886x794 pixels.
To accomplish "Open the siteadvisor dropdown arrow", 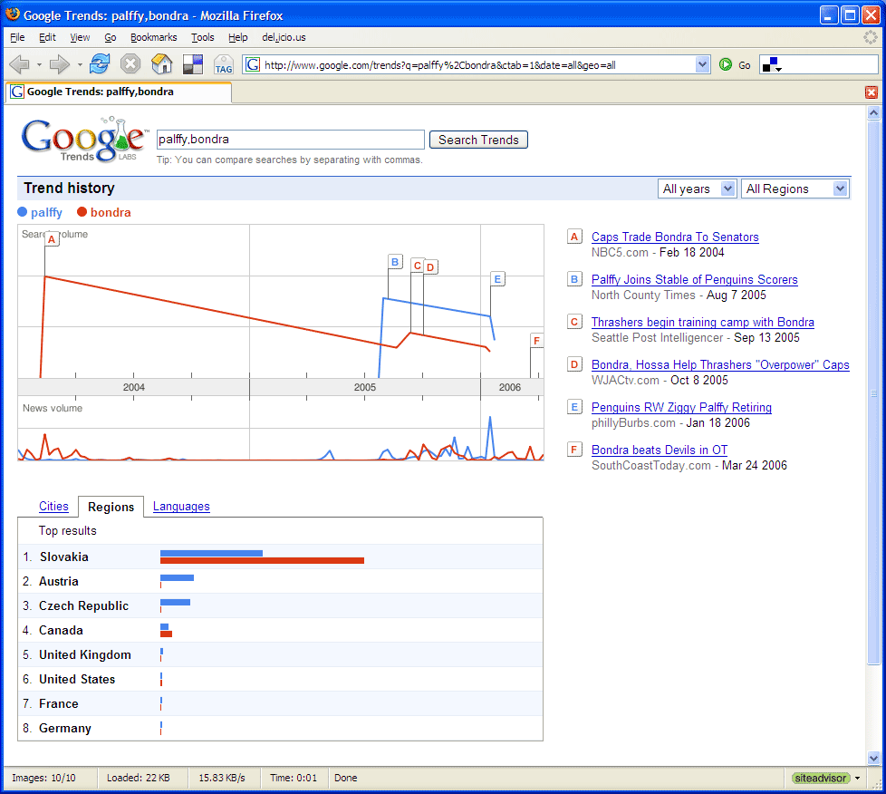I will coord(857,779).
